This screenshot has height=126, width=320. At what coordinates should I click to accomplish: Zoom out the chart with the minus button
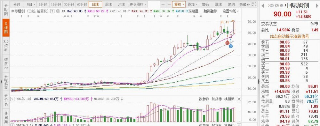tap(169, 4)
